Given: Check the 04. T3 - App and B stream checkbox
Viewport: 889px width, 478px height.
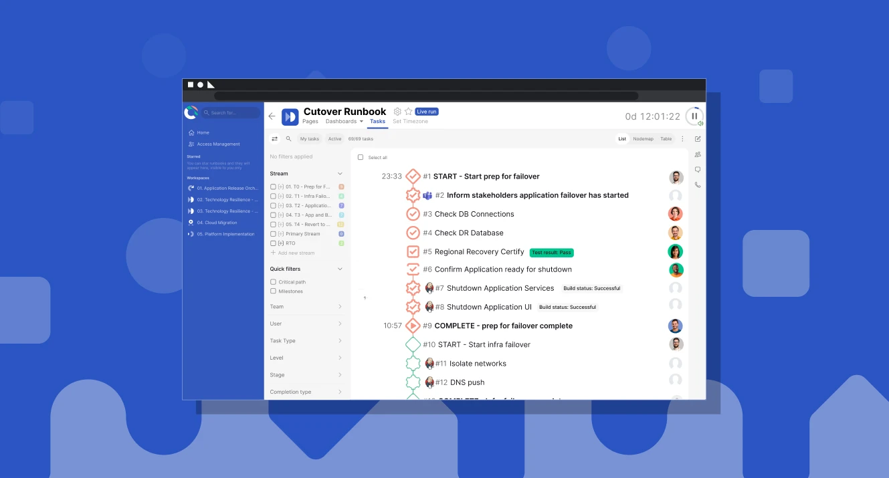Looking at the screenshot, I should point(273,215).
